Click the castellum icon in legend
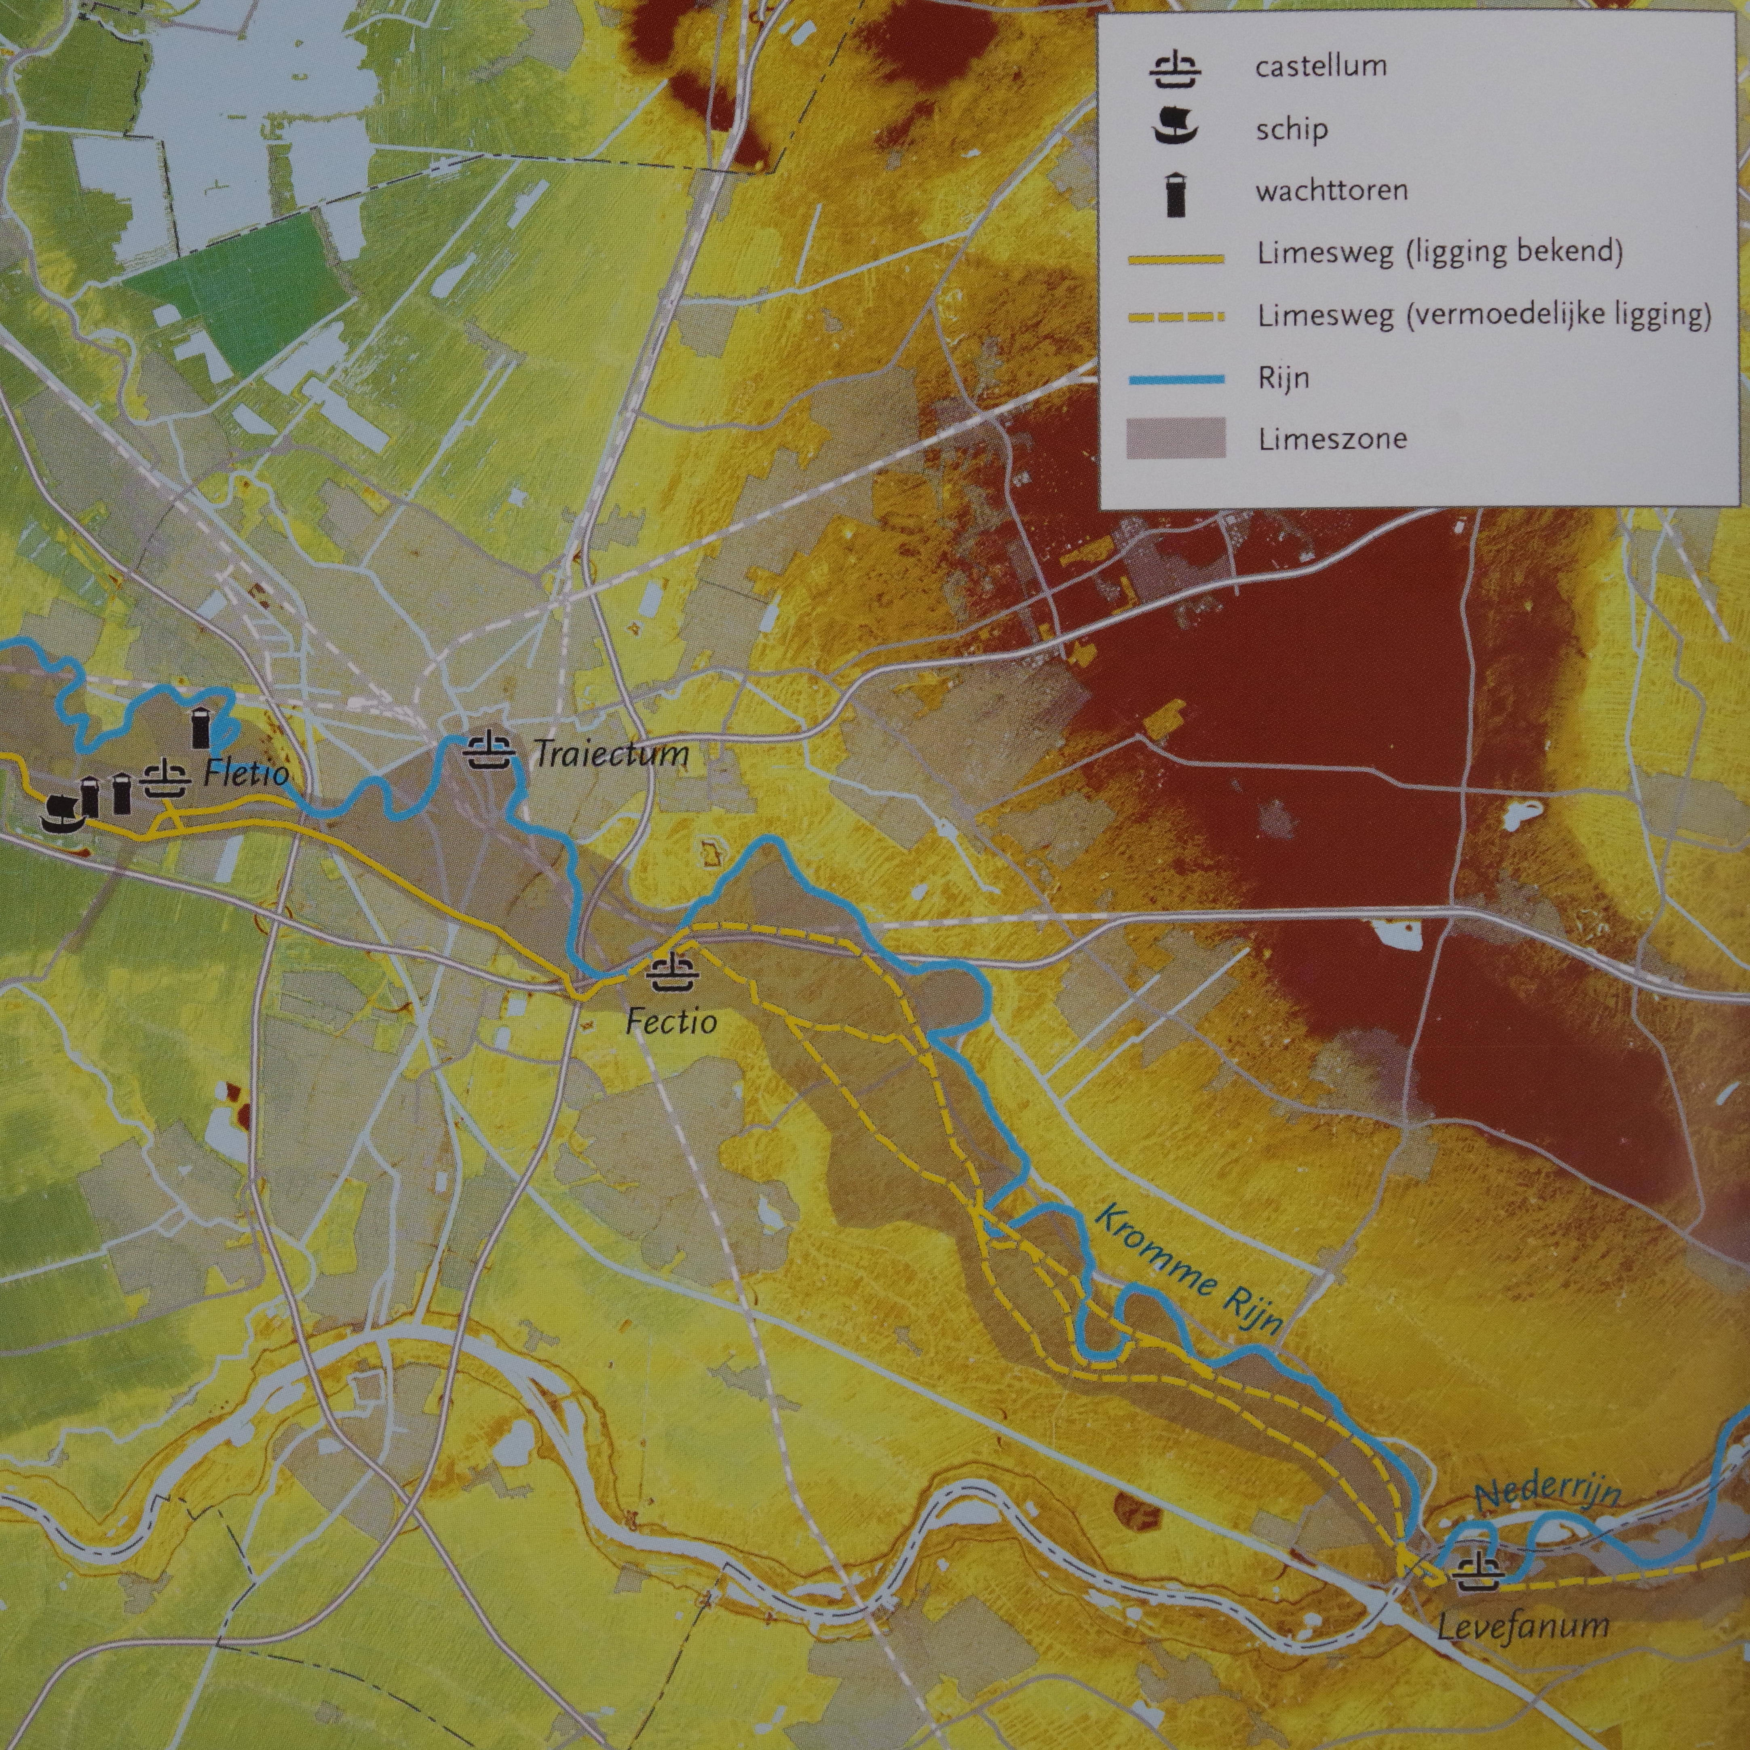Screen dimensions: 1750x1750 click(x=1175, y=70)
